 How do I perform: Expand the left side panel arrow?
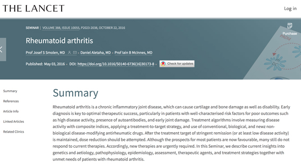(2, 50)
